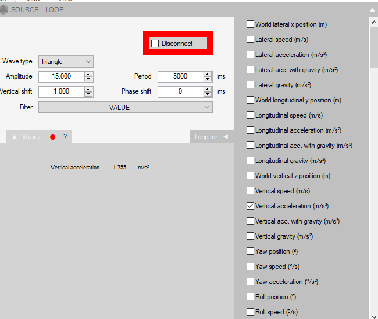Screen dimensions: 378x319
Task: Increase Phase shift with the up arrow
Action: [x=208, y=89]
